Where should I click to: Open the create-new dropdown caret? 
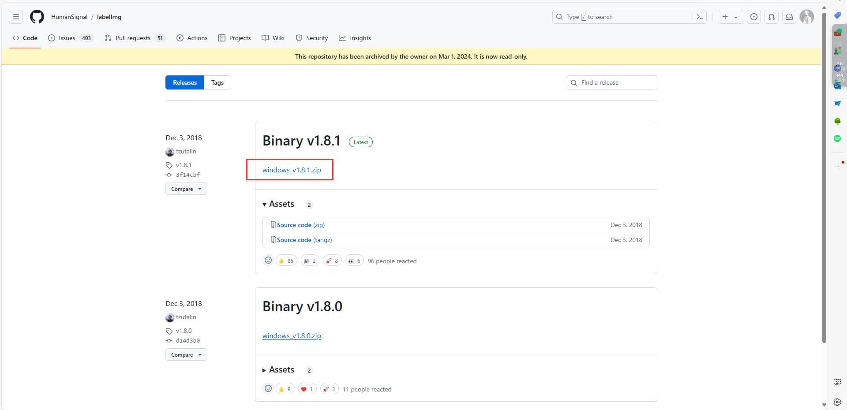736,17
